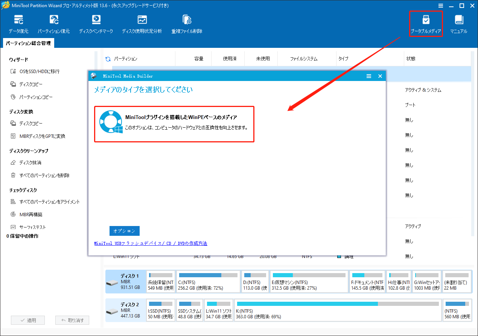Switch to the パーティション総合管理 tab
478x336 pixels.
tap(28, 43)
